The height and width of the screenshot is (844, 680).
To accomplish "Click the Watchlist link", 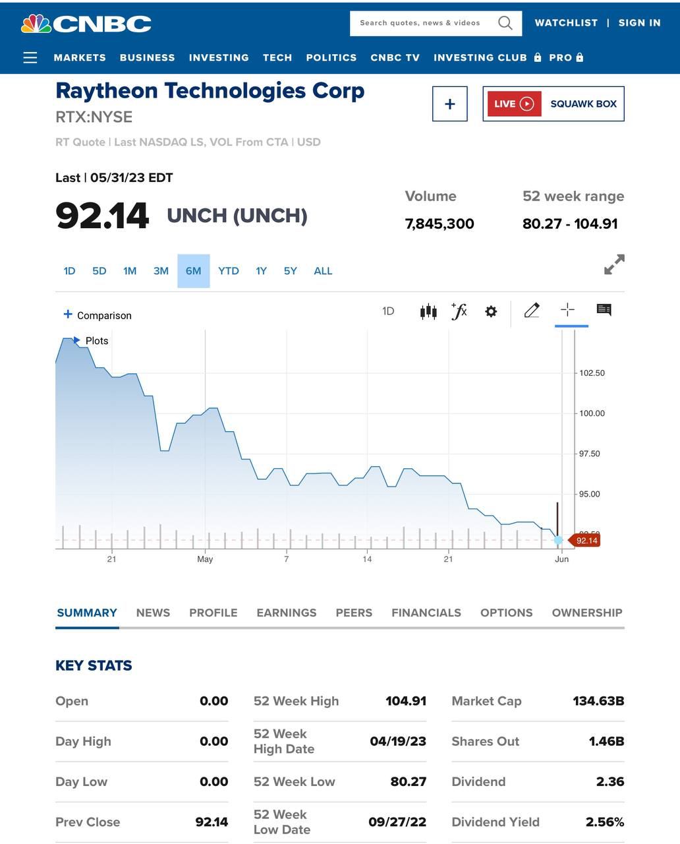I will (x=566, y=22).
